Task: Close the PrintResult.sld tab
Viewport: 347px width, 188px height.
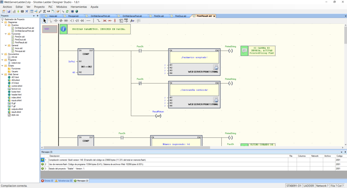Action: click(x=214, y=16)
